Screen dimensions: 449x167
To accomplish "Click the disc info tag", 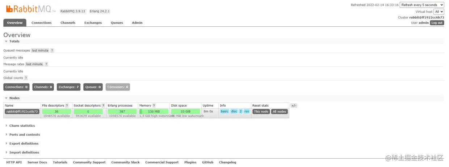I will [234, 111].
